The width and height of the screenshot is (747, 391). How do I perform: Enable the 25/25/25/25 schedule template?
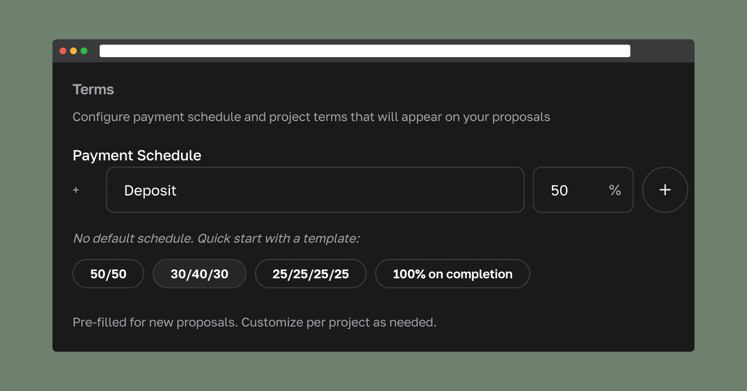click(x=311, y=274)
